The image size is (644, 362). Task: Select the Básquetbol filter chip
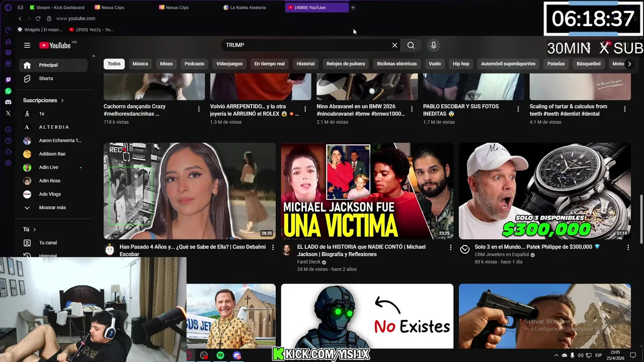click(589, 64)
